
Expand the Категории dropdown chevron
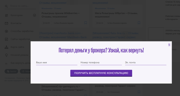tap(34, 15)
